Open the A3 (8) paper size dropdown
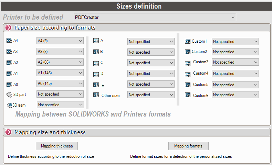This screenshot has width=272, height=165. click(x=60, y=52)
